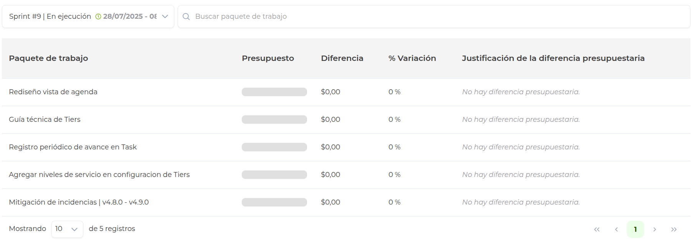692x249 pixels.
Task: Sort by the Diferencia column header
Action: (x=342, y=58)
